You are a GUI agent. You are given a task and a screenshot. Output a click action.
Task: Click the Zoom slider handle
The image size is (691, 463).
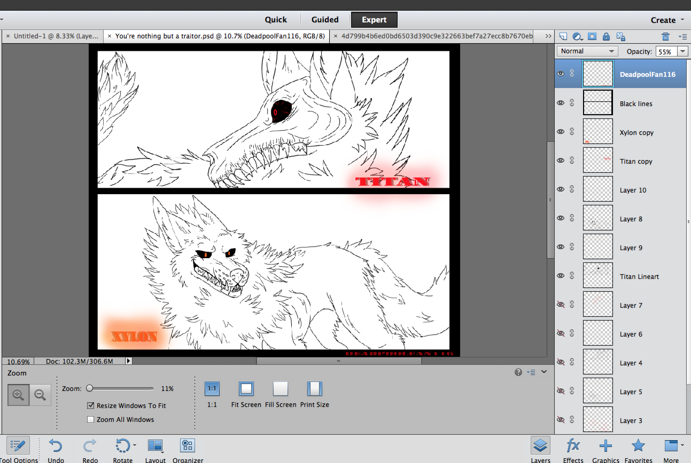click(x=89, y=388)
